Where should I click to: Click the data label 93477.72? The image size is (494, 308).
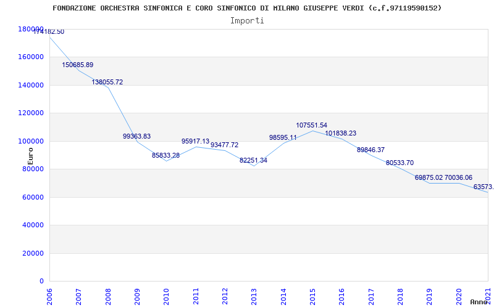click(x=224, y=145)
